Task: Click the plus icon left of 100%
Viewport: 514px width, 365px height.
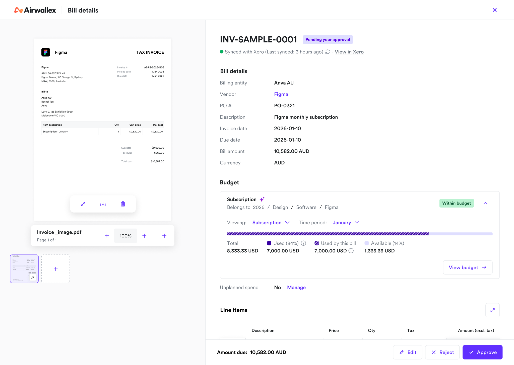Action: click(x=107, y=236)
